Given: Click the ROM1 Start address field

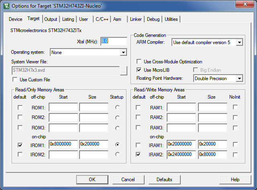Looking at the screenshot, I should pyautogui.click(x=63, y=107).
